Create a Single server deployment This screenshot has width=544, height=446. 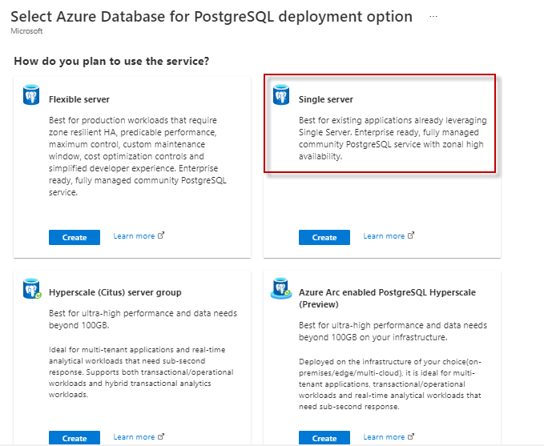324,237
